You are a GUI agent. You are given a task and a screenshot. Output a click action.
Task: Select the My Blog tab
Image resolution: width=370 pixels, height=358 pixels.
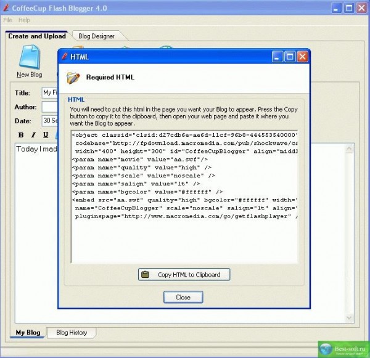(28, 333)
